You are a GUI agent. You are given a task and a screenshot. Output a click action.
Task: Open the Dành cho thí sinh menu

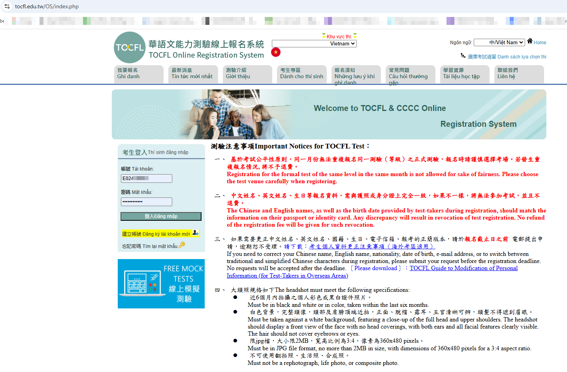click(x=302, y=74)
